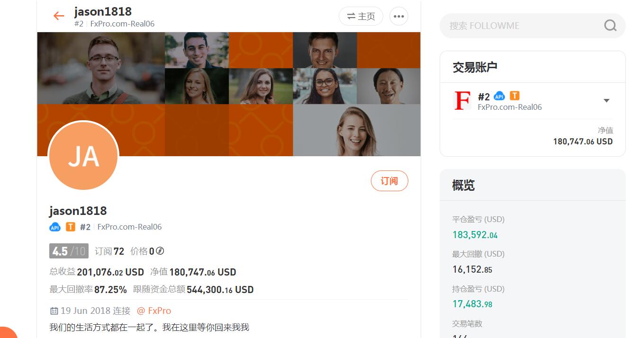Screen dimensions: 640x338
Task: Click the 交易笔数 label
Action: point(467,324)
